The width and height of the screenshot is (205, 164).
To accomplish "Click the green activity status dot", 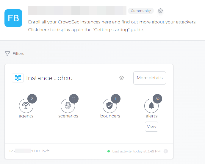I will [109, 151].
